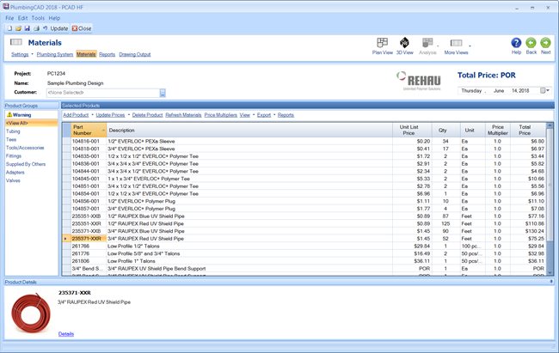Click the Total Price column header
The image size is (559, 353).
pos(528,130)
